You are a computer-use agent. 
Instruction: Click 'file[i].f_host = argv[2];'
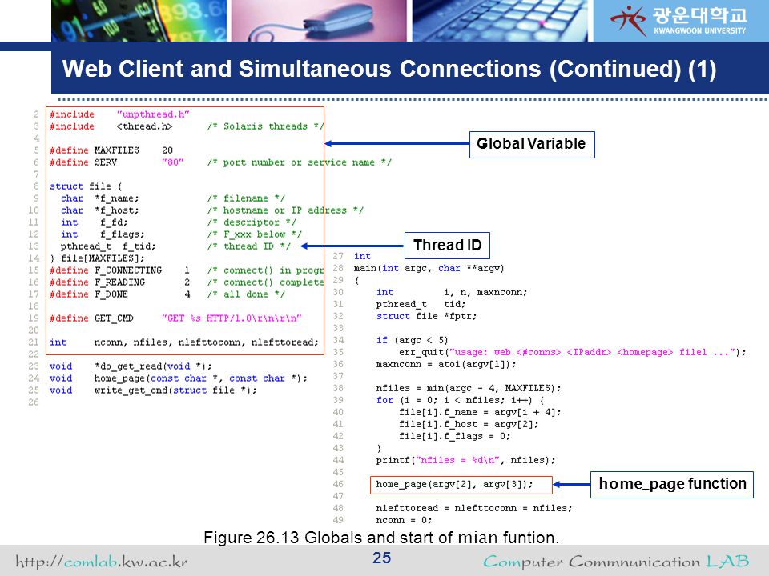469,424
